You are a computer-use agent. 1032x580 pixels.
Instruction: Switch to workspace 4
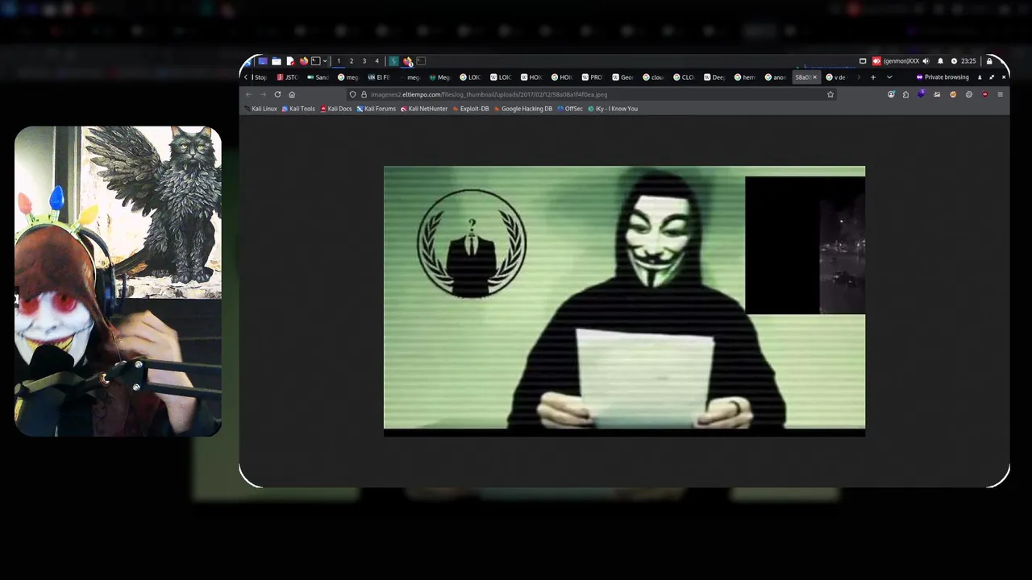click(377, 61)
